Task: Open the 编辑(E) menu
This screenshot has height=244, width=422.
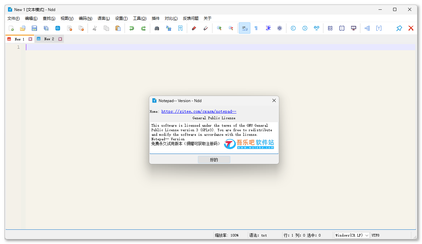Action: pos(31,18)
